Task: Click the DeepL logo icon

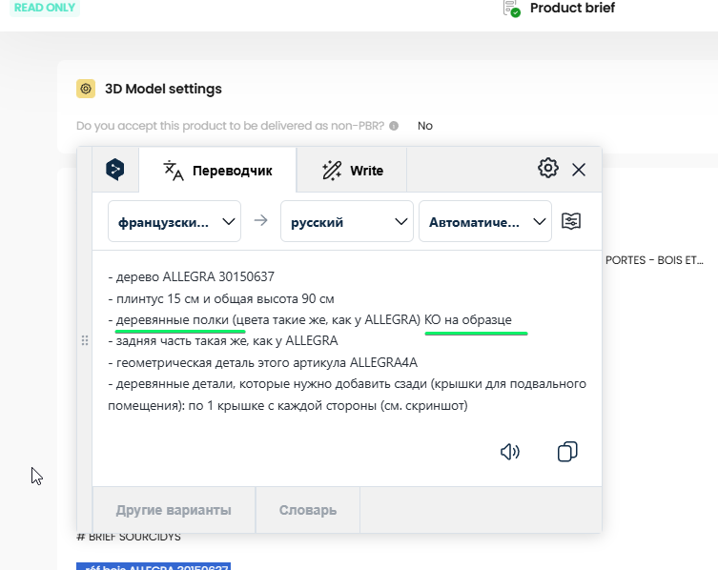Action: [115, 170]
